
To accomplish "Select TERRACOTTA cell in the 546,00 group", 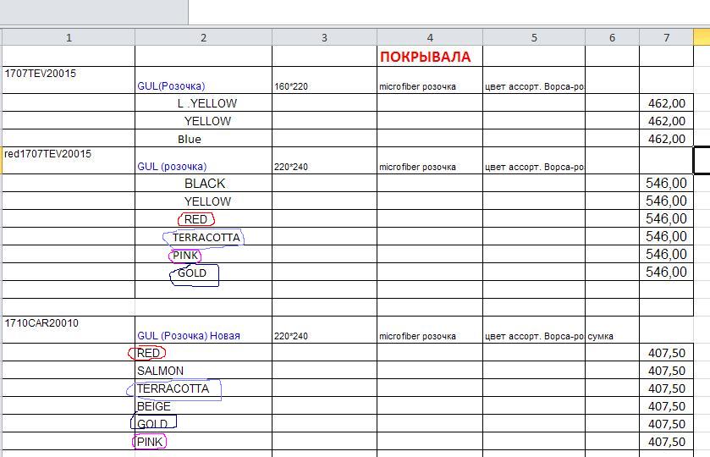I will [x=203, y=236].
